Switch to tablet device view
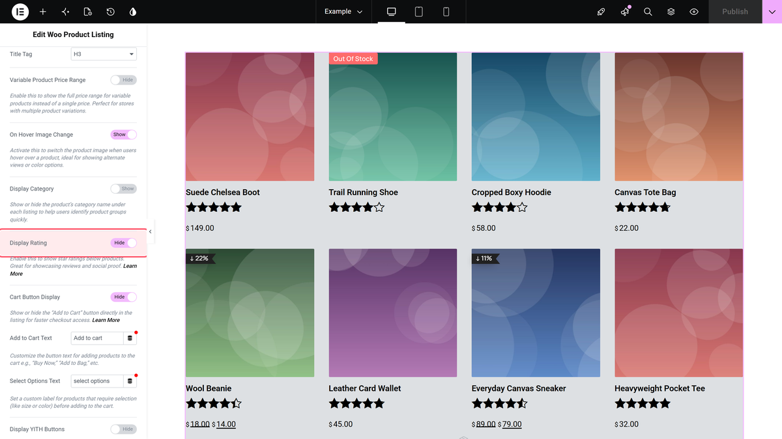Viewport: 782px width, 439px height. 419,12
